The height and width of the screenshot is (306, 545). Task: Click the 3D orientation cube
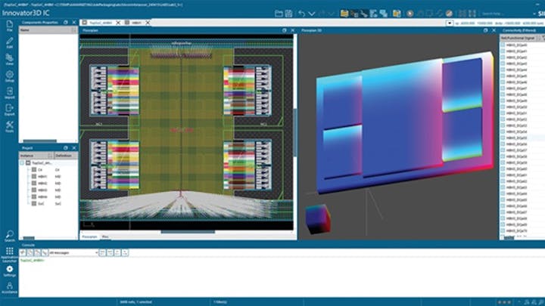pyautogui.click(x=317, y=220)
